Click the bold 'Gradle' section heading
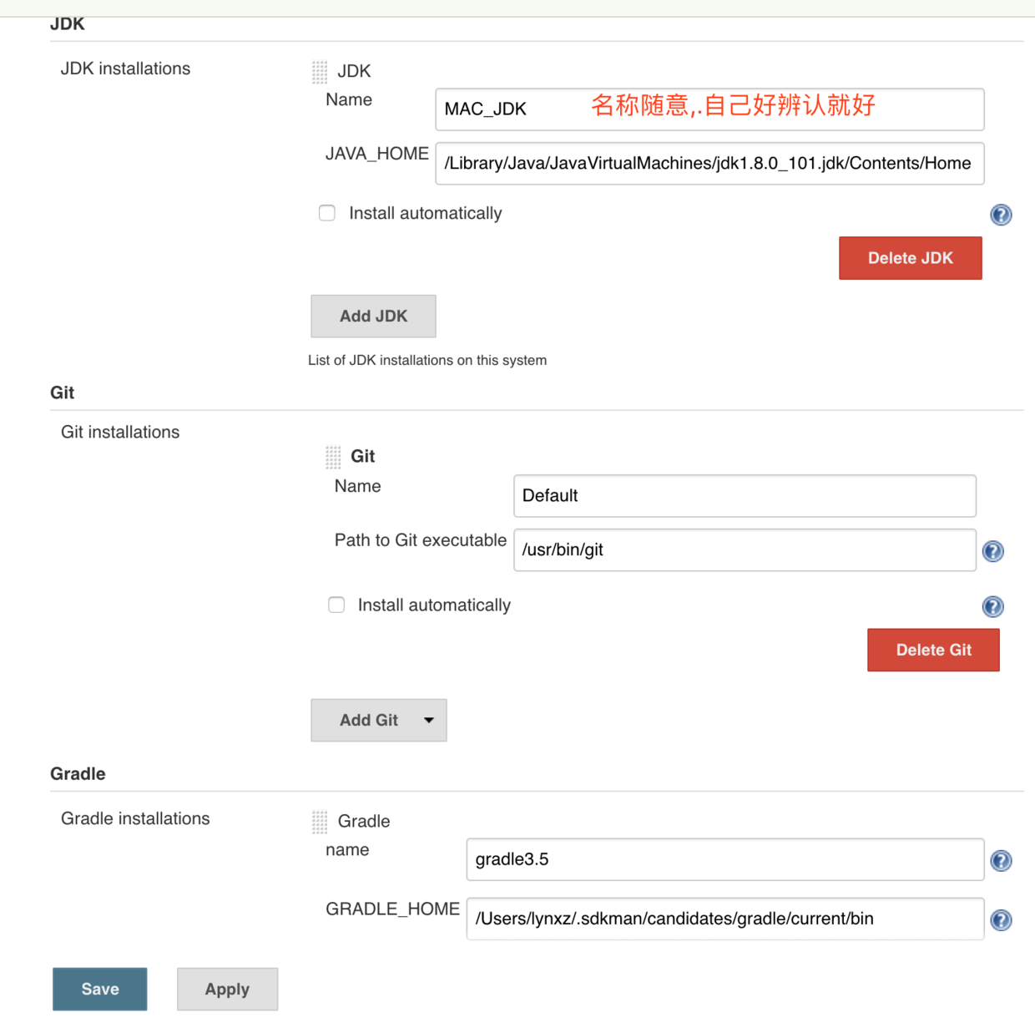 click(78, 773)
